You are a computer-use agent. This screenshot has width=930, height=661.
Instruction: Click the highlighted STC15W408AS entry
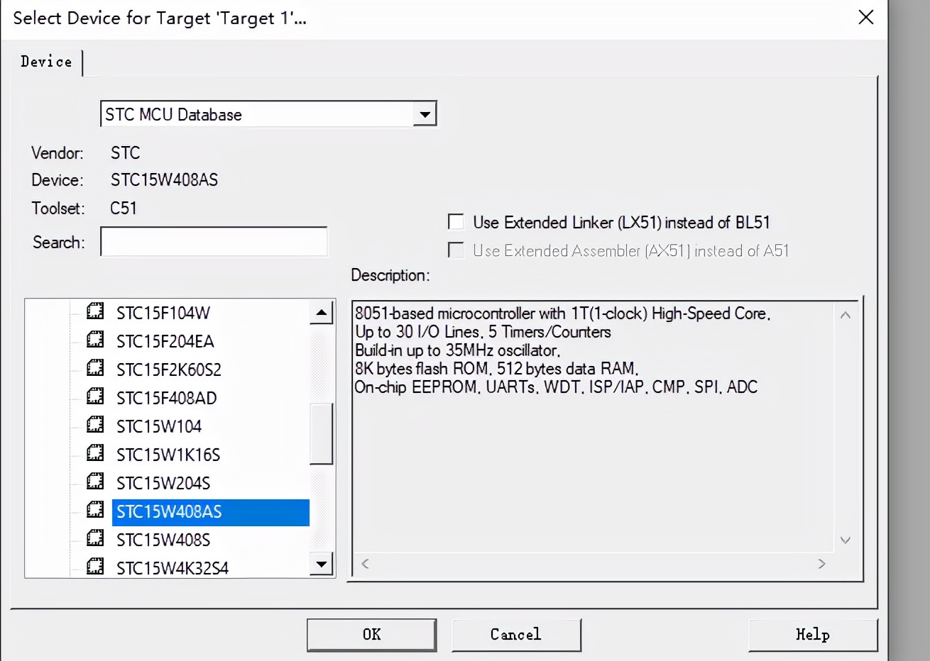pos(211,512)
